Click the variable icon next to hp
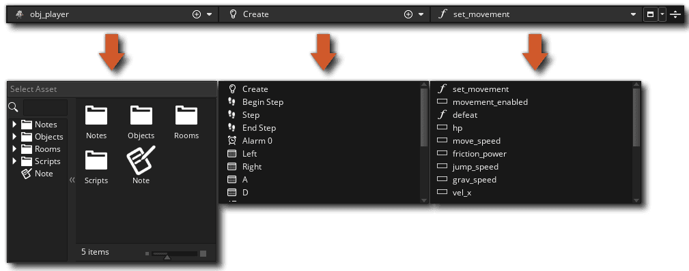The height and width of the screenshot is (271, 689). tap(442, 128)
